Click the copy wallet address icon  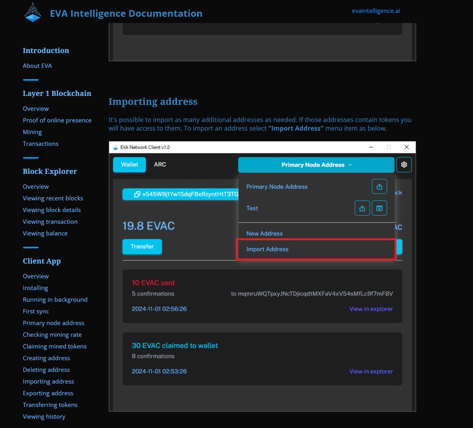(x=136, y=194)
